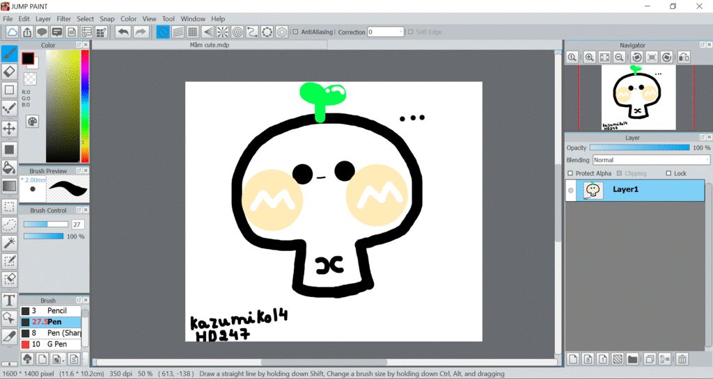
Task: Delete the layer with trash icon
Action: 682,360
